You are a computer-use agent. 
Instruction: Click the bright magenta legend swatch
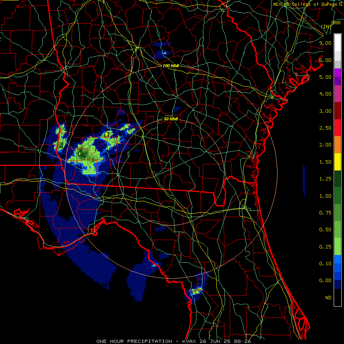click(338, 73)
